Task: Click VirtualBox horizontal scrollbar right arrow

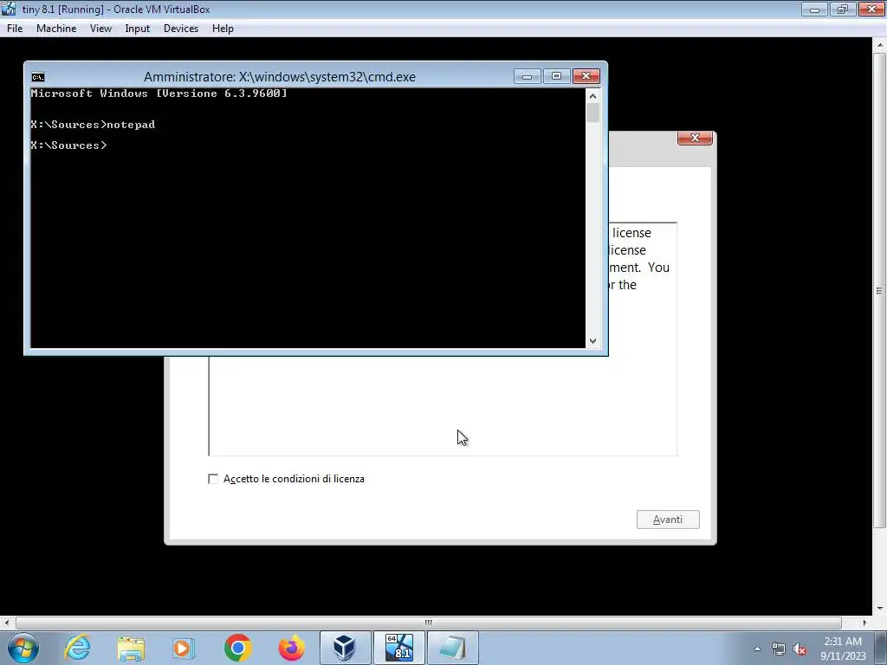Action: pyautogui.click(x=864, y=623)
